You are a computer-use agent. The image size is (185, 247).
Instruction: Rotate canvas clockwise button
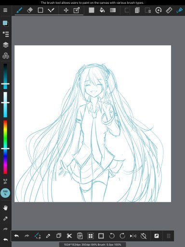[x=122, y=236]
